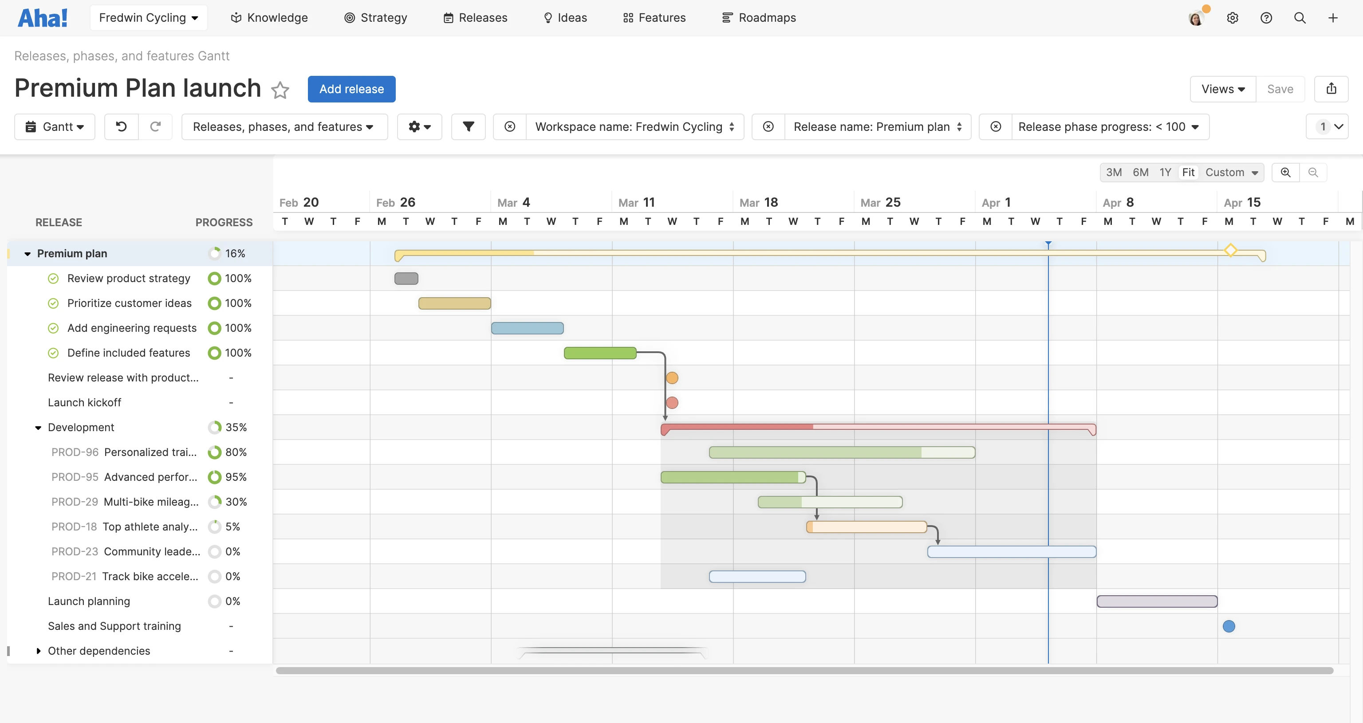Image resolution: width=1363 pixels, height=723 pixels.
Task: Click Save in the top right
Action: click(x=1280, y=89)
